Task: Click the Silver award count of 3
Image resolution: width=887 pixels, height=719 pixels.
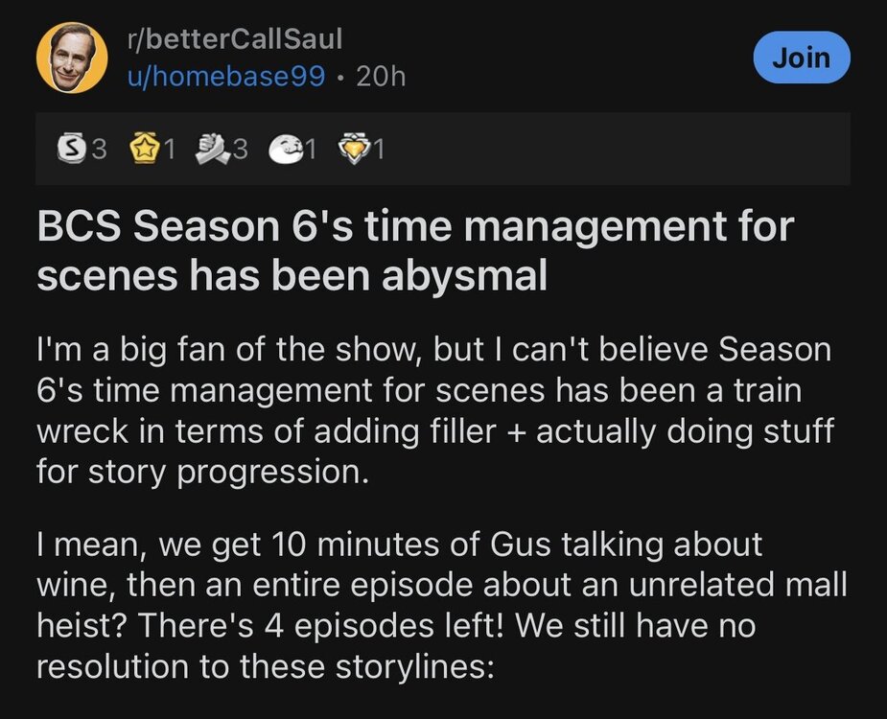Action: (98, 149)
